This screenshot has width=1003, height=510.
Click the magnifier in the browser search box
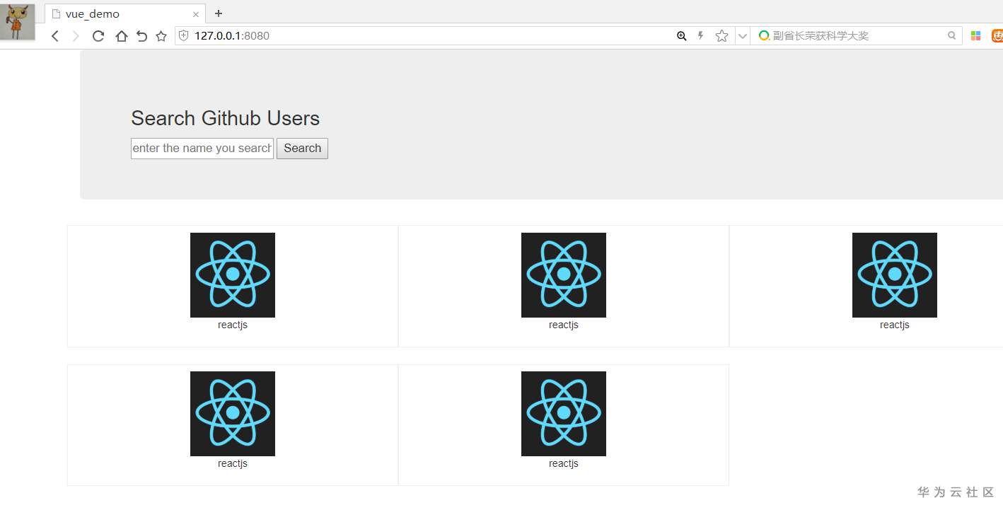(x=952, y=35)
